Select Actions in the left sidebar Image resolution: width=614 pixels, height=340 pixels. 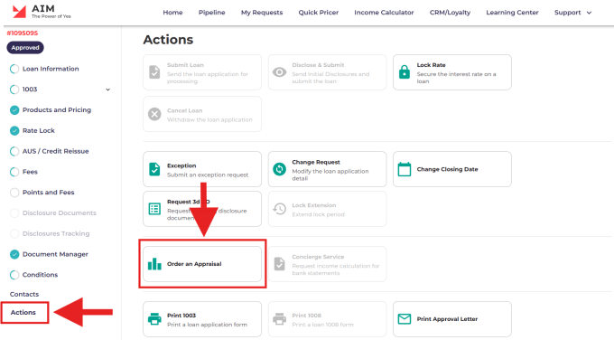pyautogui.click(x=23, y=312)
